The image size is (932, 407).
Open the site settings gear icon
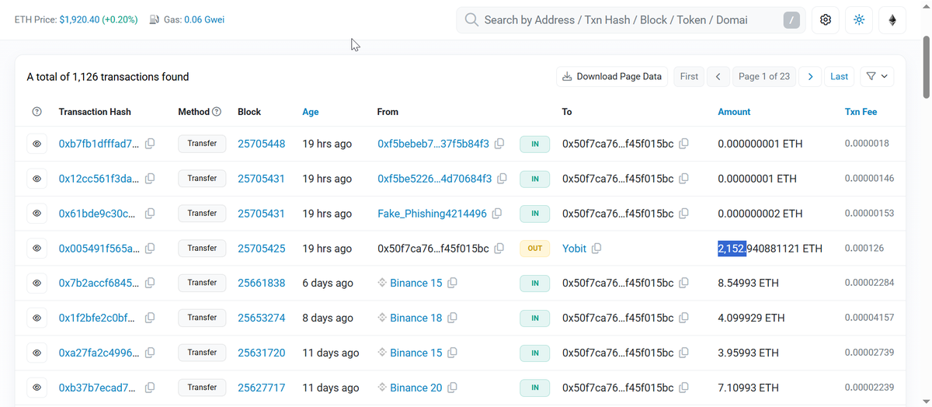(826, 19)
